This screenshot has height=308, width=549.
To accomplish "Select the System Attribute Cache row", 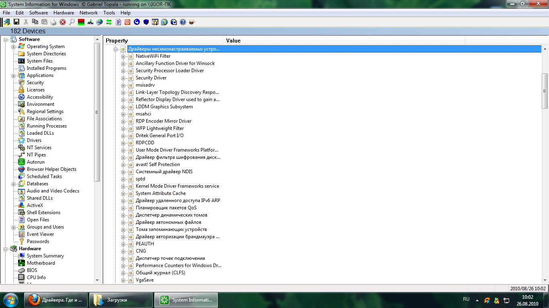I will (x=161, y=193).
